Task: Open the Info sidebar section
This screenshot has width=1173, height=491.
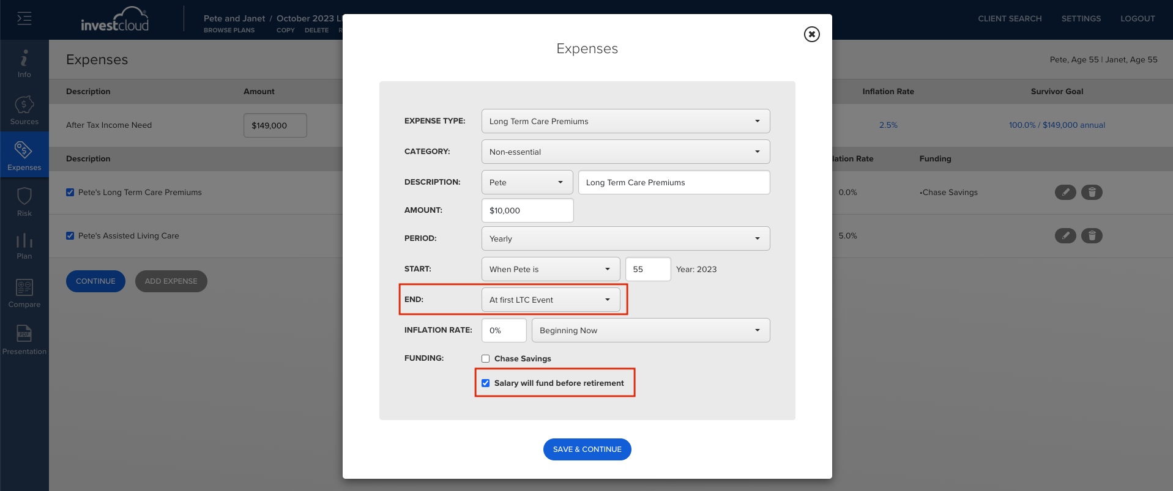Action: pos(24,64)
